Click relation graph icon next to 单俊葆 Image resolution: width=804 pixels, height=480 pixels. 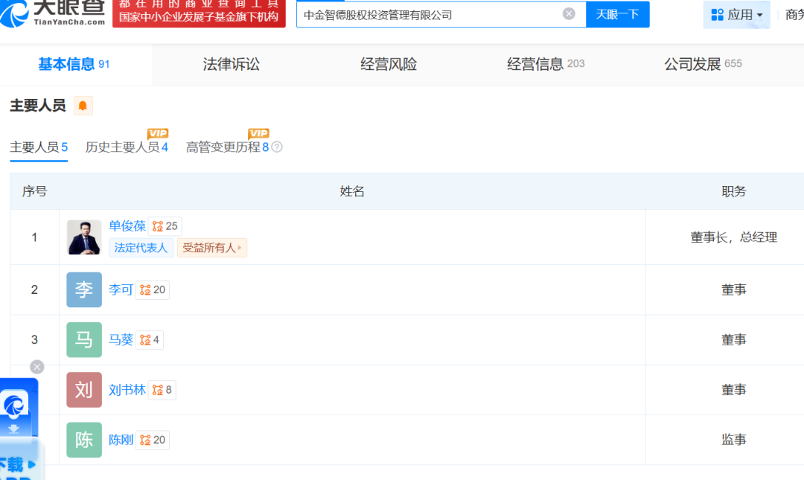(x=158, y=226)
